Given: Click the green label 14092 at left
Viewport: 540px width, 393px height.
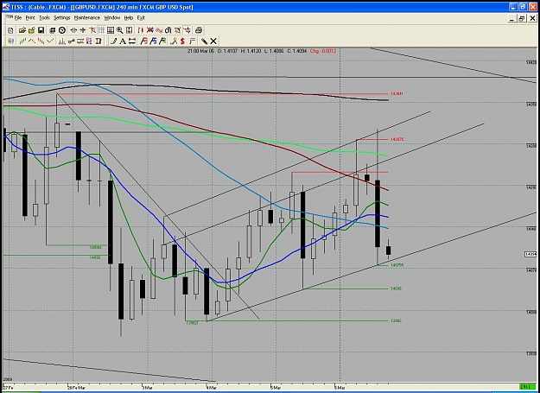Looking at the screenshot, I should click(x=95, y=257).
